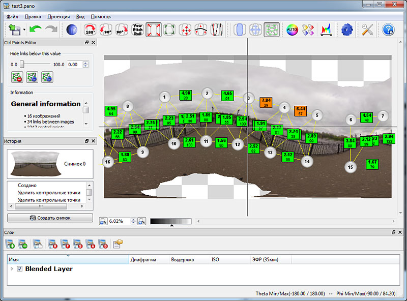Add a new layer in the Слои panel
This screenshot has width=407, height=301.
click(10, 244)
